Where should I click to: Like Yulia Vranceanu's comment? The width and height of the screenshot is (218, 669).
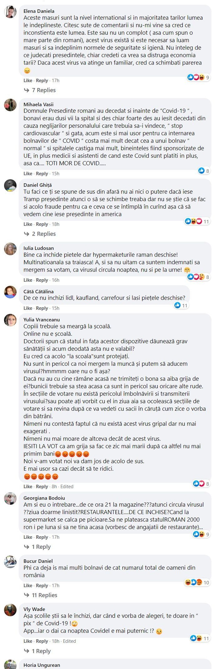pyautogui.click(x=28, y=487)
